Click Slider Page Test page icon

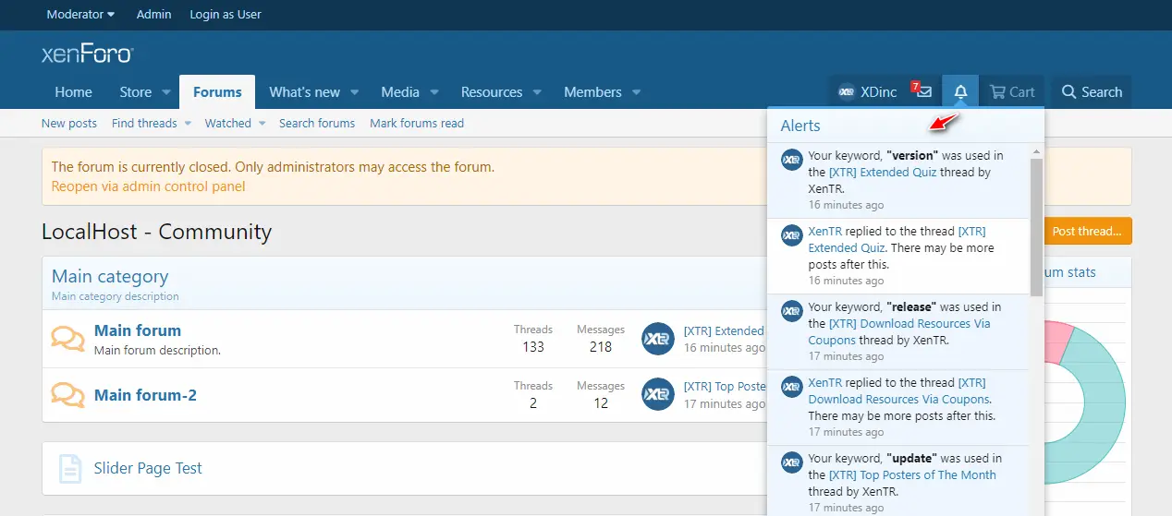[x=70, y=468]
